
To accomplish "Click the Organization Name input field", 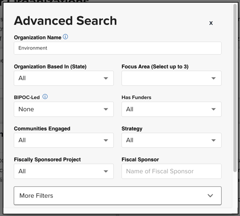I will [x=118, y=48].
